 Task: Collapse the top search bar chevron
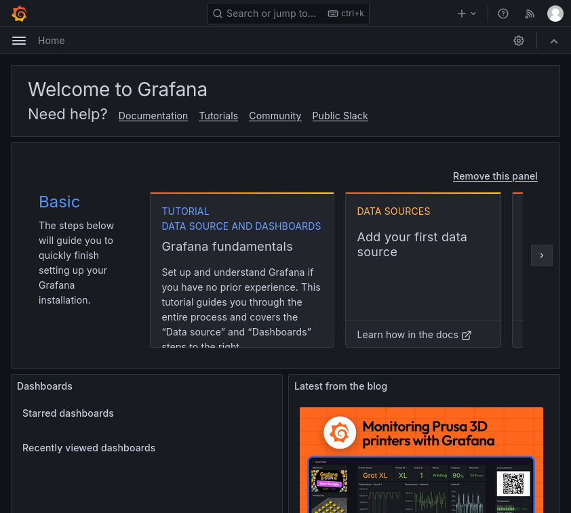pos(554,41)
